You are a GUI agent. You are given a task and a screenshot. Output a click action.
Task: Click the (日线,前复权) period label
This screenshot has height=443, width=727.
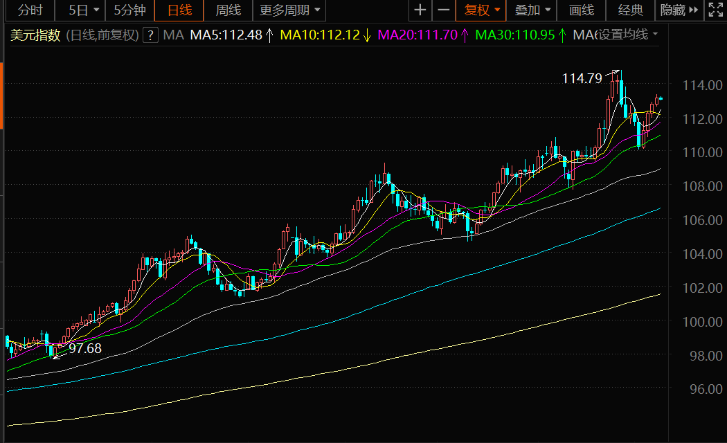pyautogui.click(x=102, y=35)
